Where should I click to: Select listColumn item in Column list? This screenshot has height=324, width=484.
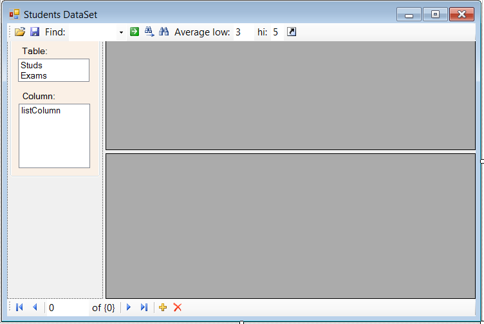(54, 111)
